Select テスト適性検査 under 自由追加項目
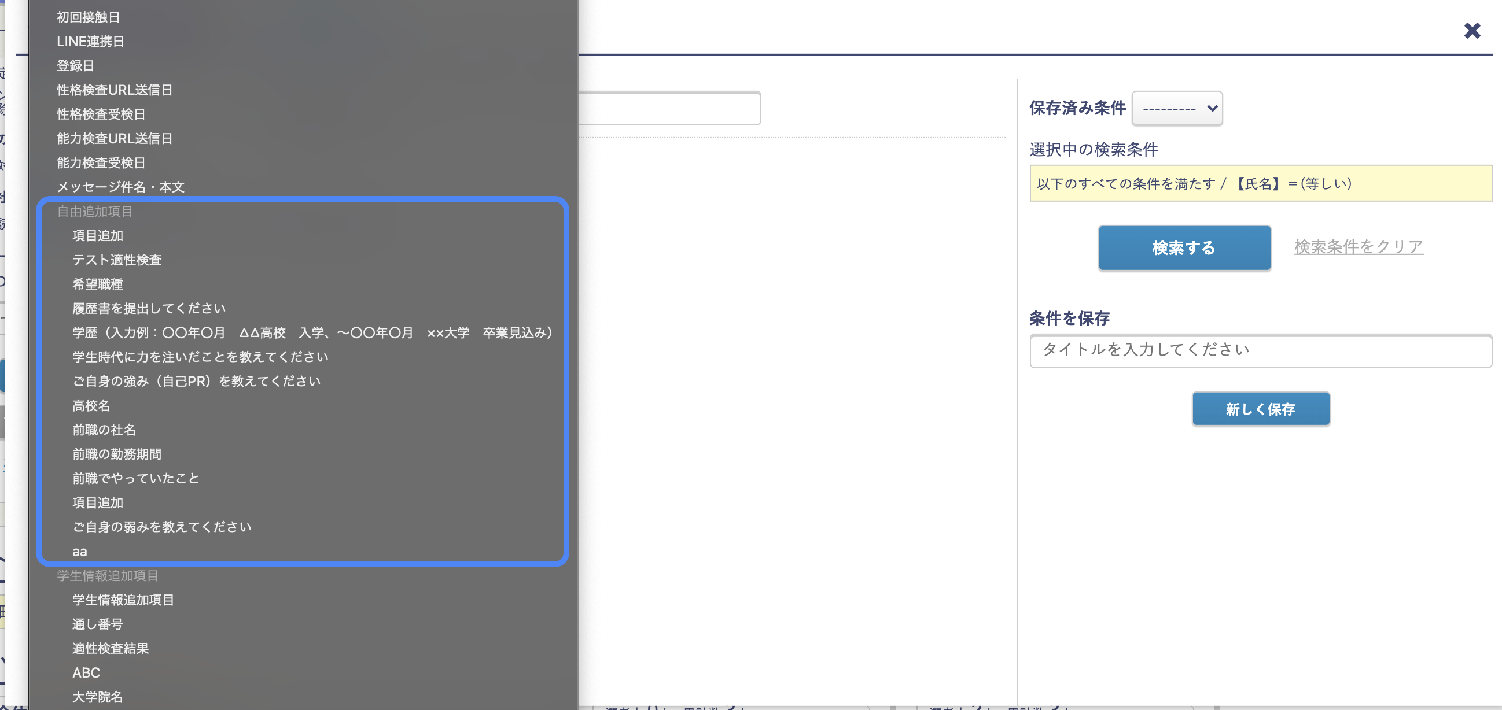Image resolution: width=1502 pixels, height=710 pixels. 118,260
